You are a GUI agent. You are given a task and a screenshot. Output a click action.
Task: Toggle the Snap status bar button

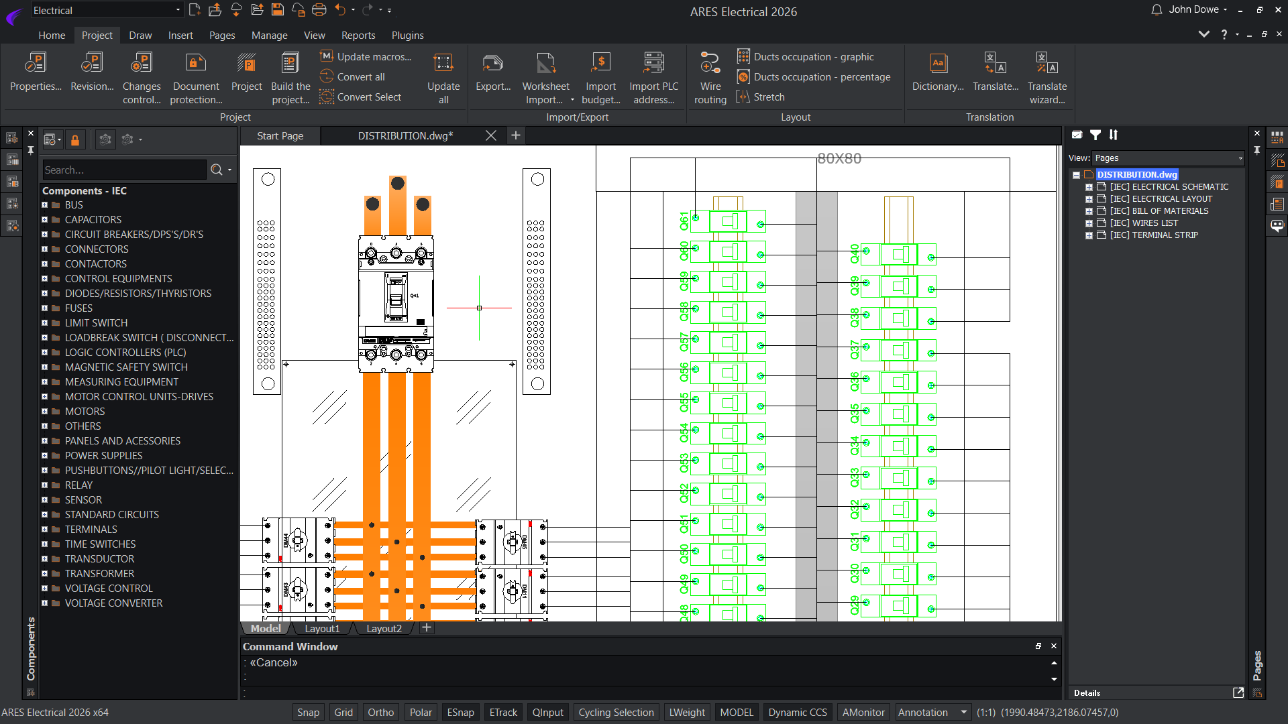(308, 712)
